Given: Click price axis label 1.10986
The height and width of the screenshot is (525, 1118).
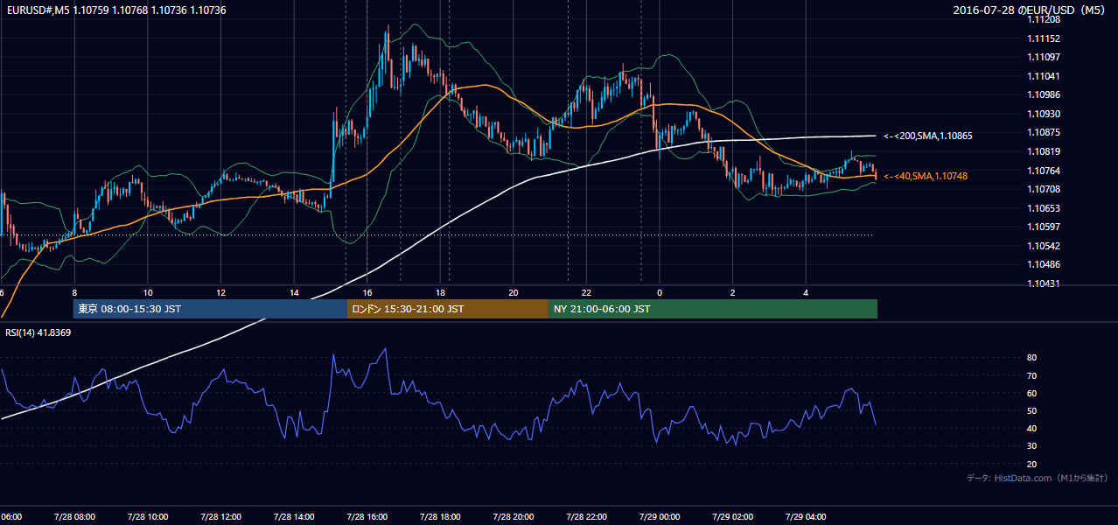Looking at the screenshot, I should click(x=1044, y=94).
